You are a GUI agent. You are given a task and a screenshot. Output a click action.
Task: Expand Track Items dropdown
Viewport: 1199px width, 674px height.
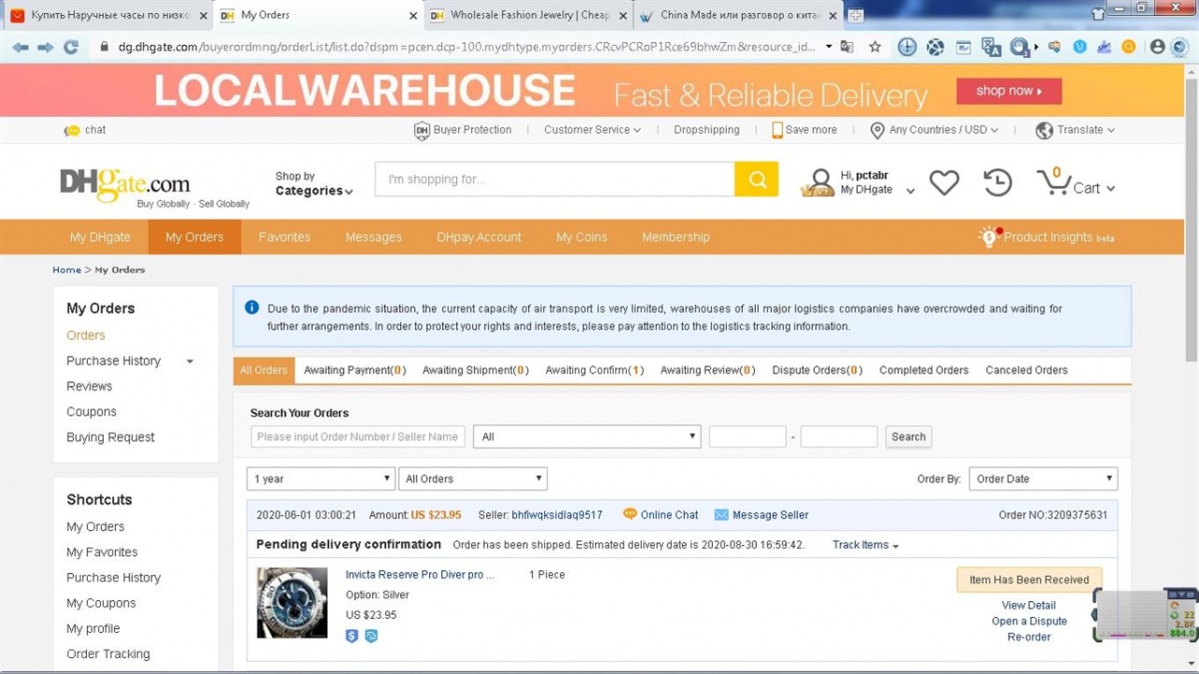(866, 545)
